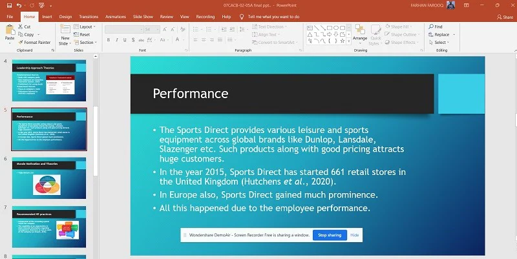Switch to the Slide Show tab
This screenshot has width=517, height=259.
[x=143, y=17]
